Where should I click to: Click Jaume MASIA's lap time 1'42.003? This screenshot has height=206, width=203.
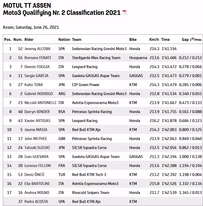tap(169, 130)
